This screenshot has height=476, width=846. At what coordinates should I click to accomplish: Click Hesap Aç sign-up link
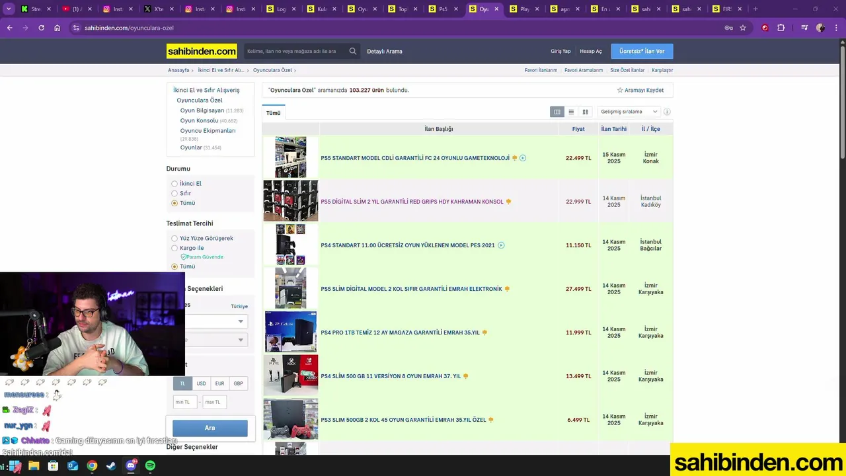[x=591, y=52]
